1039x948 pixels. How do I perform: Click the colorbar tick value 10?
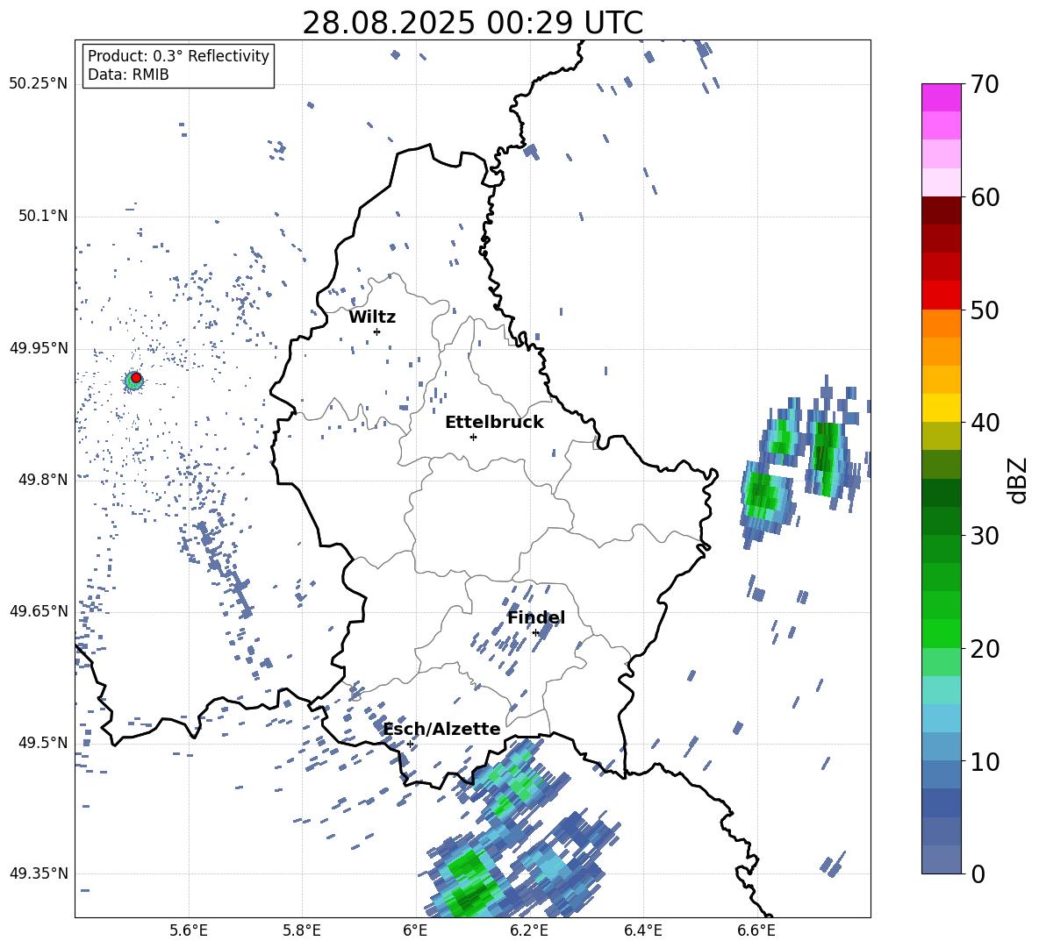[985, 762]
